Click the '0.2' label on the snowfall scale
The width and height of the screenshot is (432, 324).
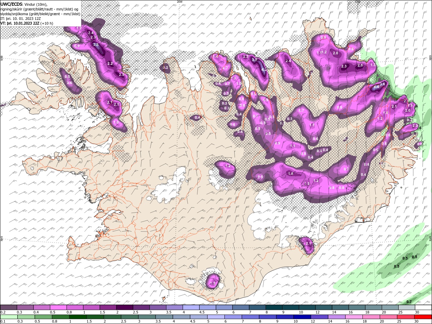tap(3, 312)
